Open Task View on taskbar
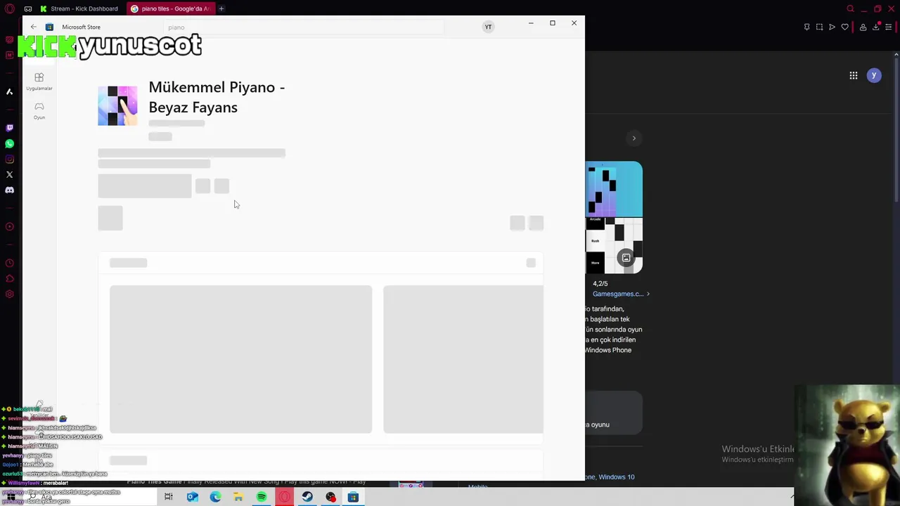The image size is (900, 506). pos(169,497)
